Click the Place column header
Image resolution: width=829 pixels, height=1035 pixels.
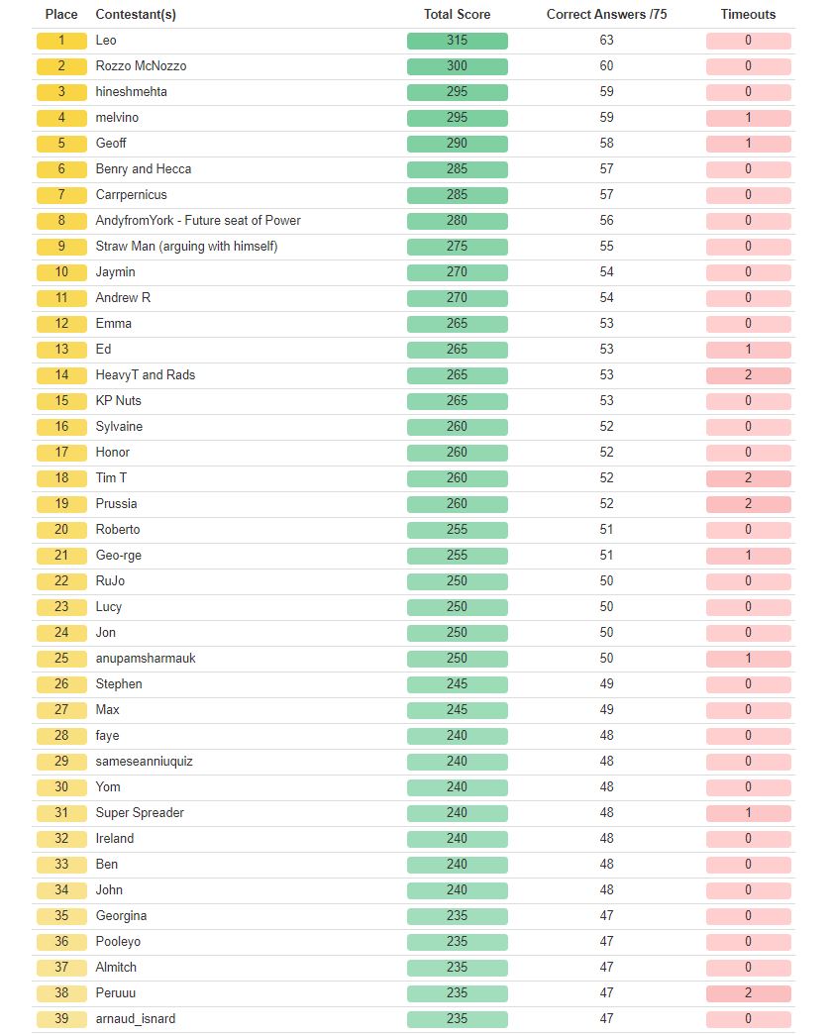pyautogui.click(x=61, y=15)
